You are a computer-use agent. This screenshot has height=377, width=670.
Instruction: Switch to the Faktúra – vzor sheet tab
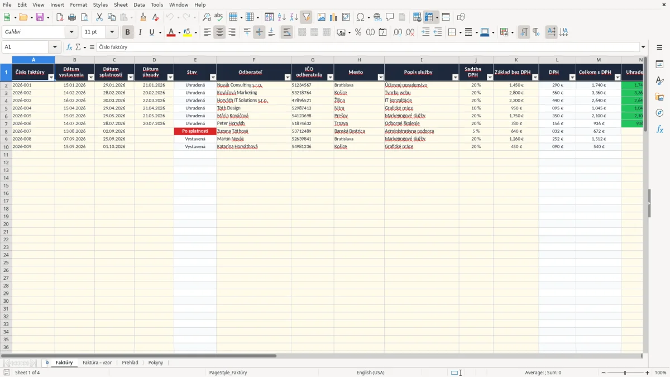[x=97, y=363]
